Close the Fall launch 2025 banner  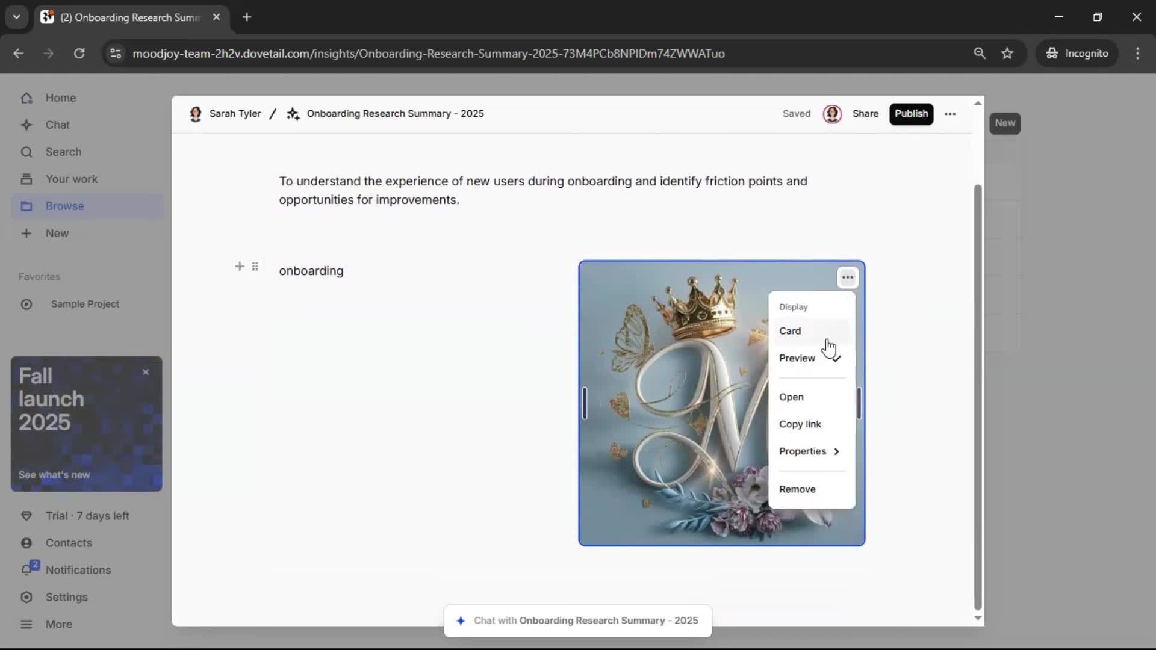tap(146, 372)
